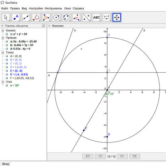Screen dimensions: 166x166
Task: Toggle Панель объектов style bar triangle
Action: point(2,26)
